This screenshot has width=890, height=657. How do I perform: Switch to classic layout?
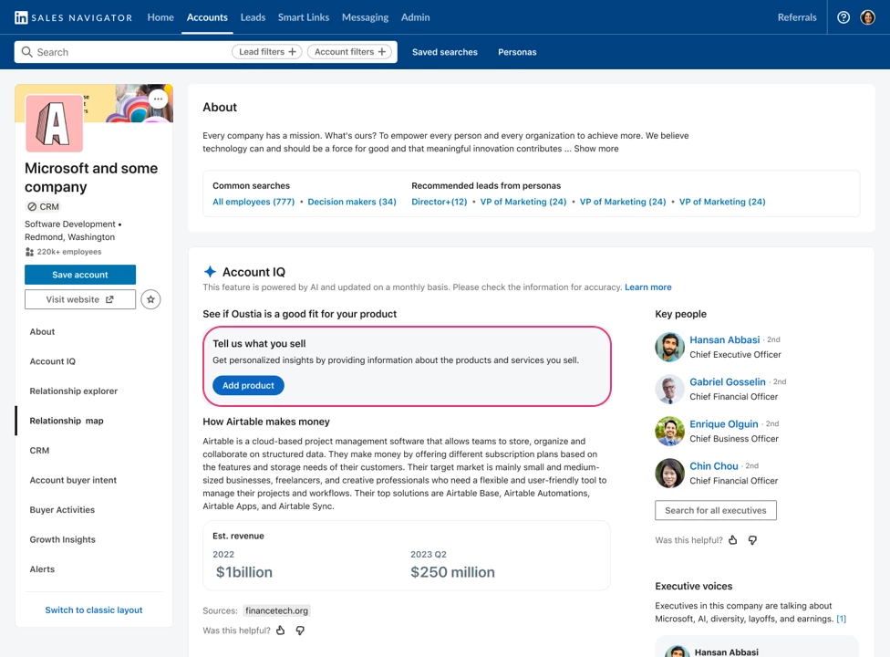[94, 610]
